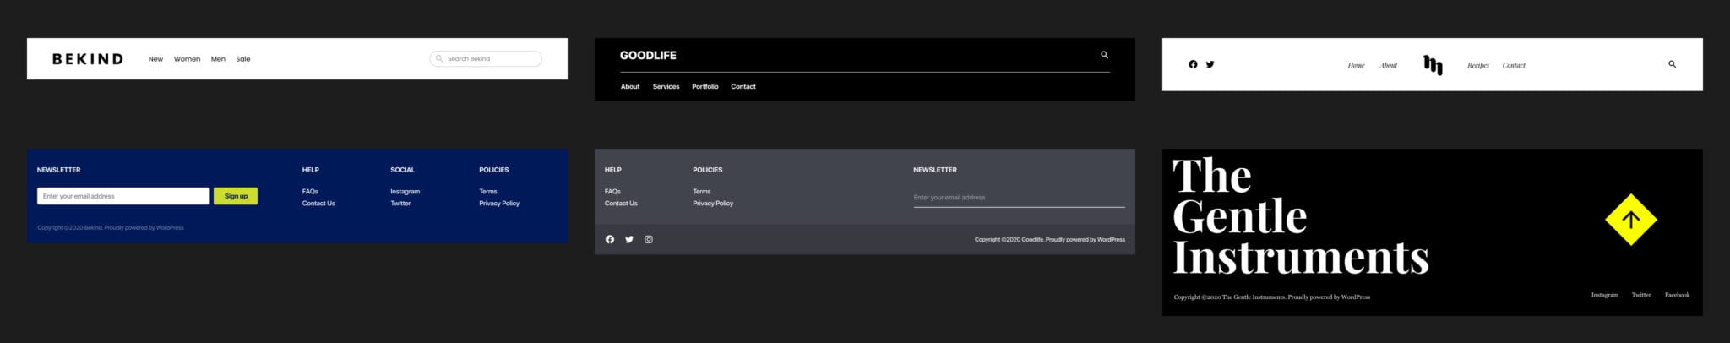The width and height of the screenshot is (1730, 343).
Task: Select Portfolio in Goodlife navigation
Action: pyautogui.click(x=705, y=86)
